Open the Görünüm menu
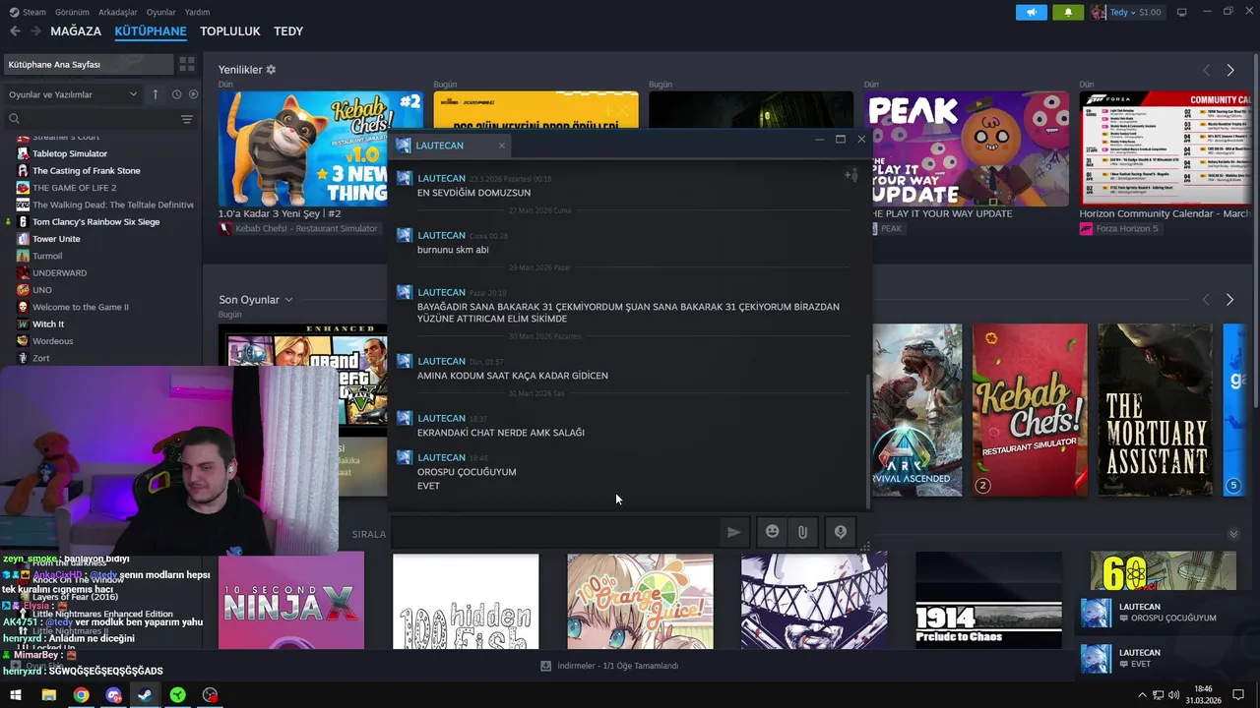Viewport: 1260px width, 708px height. [72, 12]
